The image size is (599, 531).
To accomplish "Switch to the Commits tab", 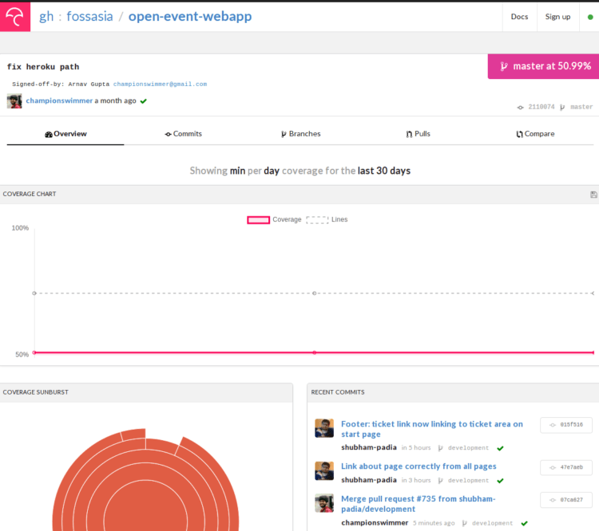I will [183, 134].
